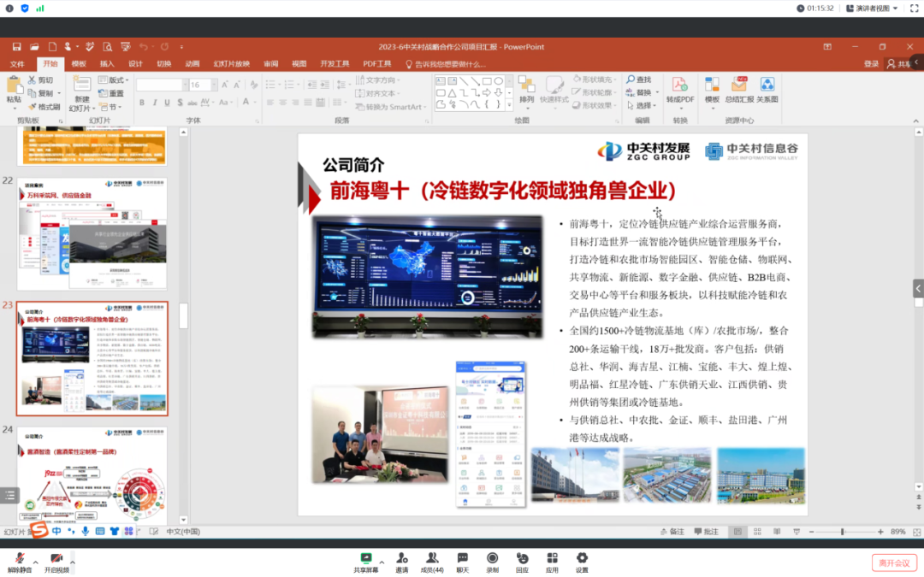
Task: Create a new blank file from the quick toolbar
Action: tap(52, 46)
